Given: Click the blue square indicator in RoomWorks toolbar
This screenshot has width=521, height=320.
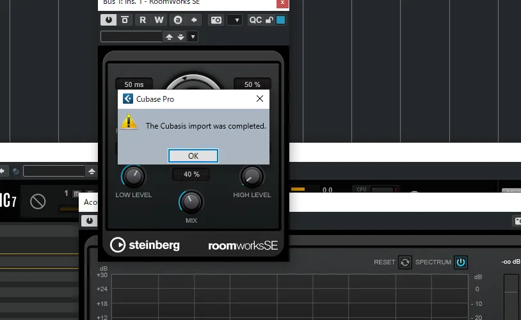Looking at the screenshot, I should (x=281, y=20).
